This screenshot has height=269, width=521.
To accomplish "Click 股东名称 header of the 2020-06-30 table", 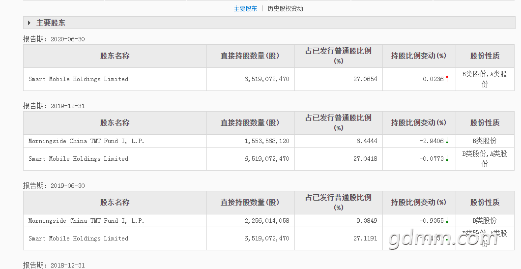I will 115,56.
